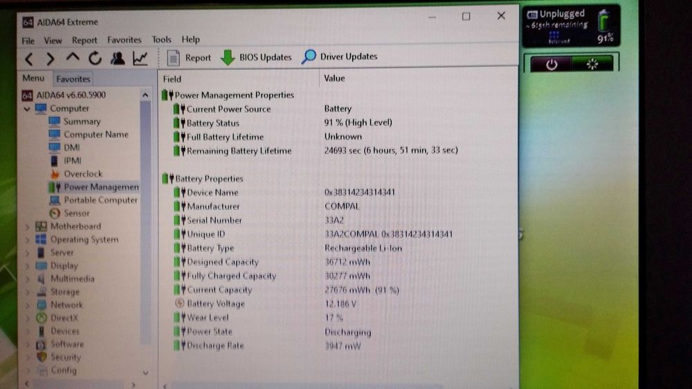Click the tree scrollbar down arrow
The image size is (692, 389).
coord(145,372)
